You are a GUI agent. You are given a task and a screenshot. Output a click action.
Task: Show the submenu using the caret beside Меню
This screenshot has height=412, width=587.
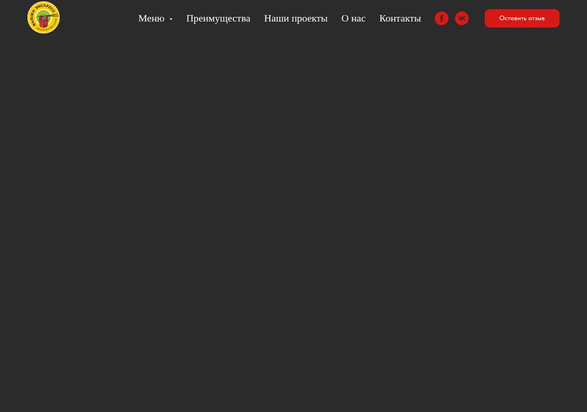pos(171,20)
